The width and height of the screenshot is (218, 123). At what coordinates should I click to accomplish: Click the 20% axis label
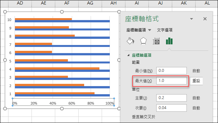coord(34,103)
